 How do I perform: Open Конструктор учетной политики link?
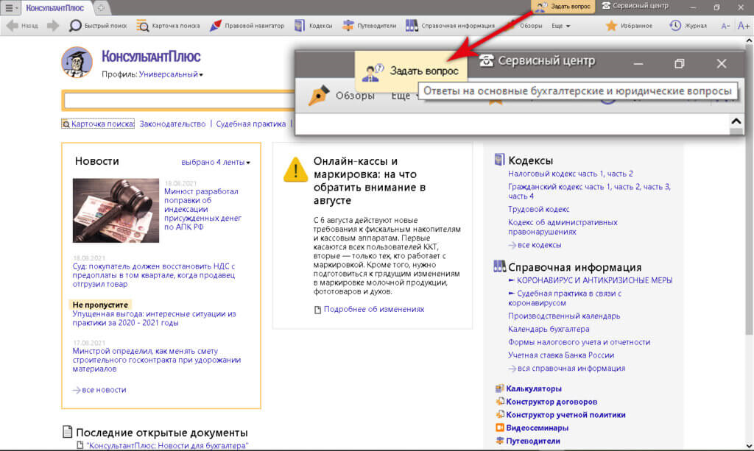point(565,414)
